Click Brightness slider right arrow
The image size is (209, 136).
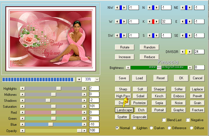[x=190, y=68]
